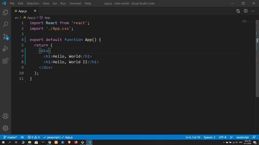Viewport: 259px width, 145px height.
Task: Click the 'return' keyword on line 5
Action: pyautogui.click(x=41, y=45)
